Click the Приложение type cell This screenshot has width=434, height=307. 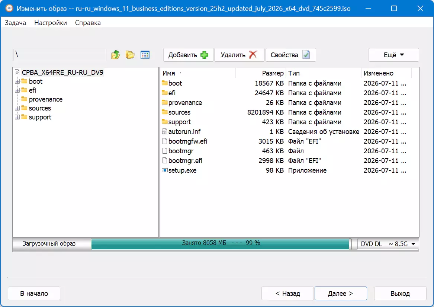pyautogui.click(x=307, y=170)
